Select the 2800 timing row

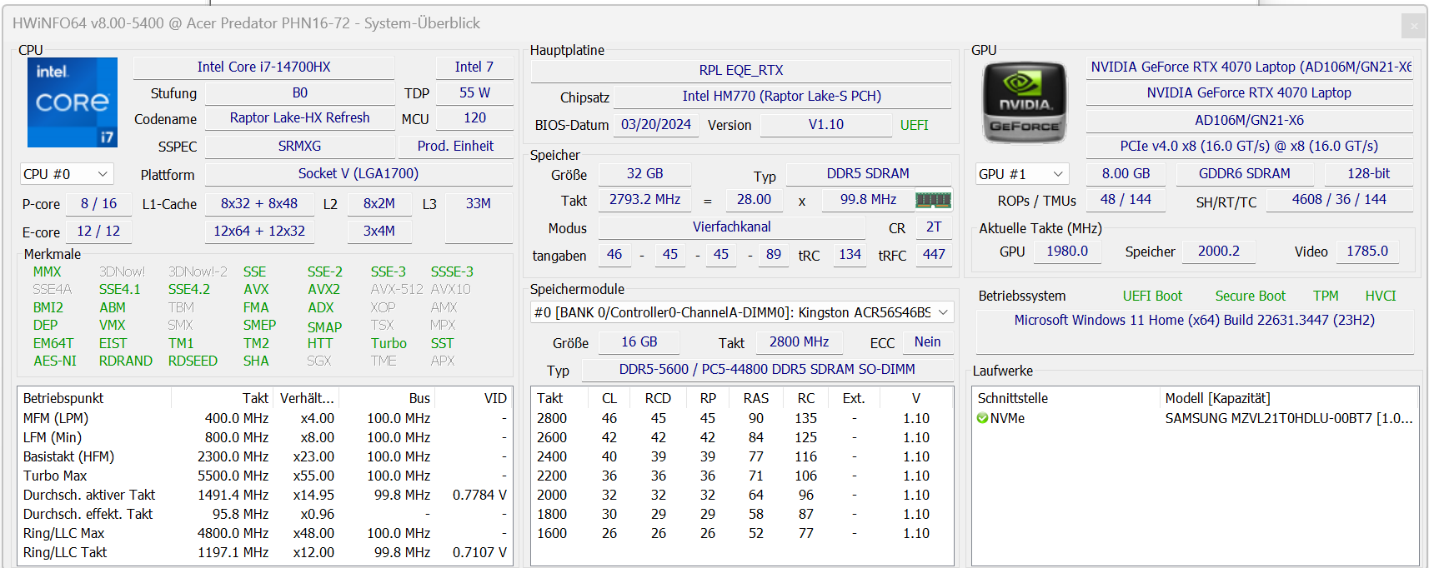click(x=741, y=418)
